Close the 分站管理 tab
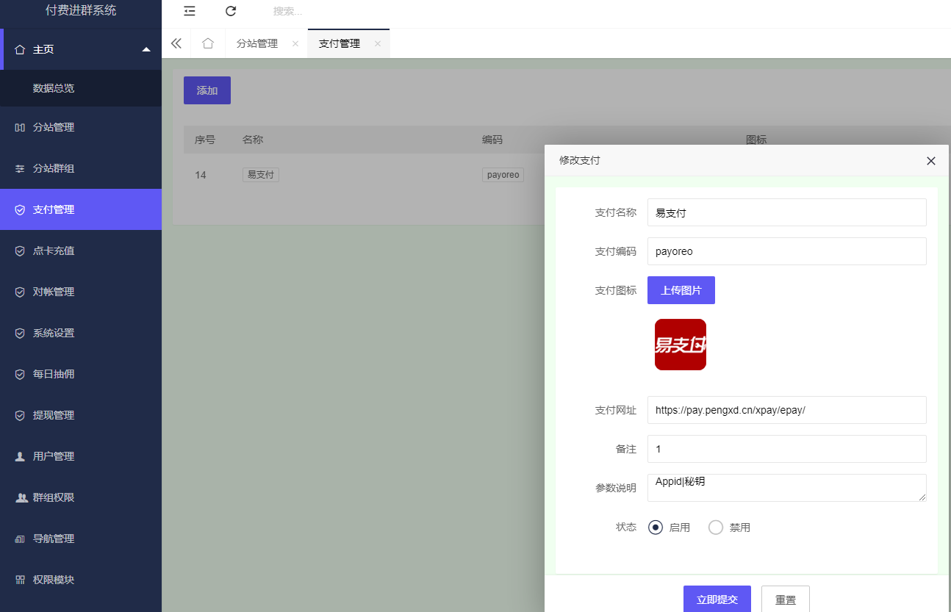951x612 pixels. click(x=295, y=43)
